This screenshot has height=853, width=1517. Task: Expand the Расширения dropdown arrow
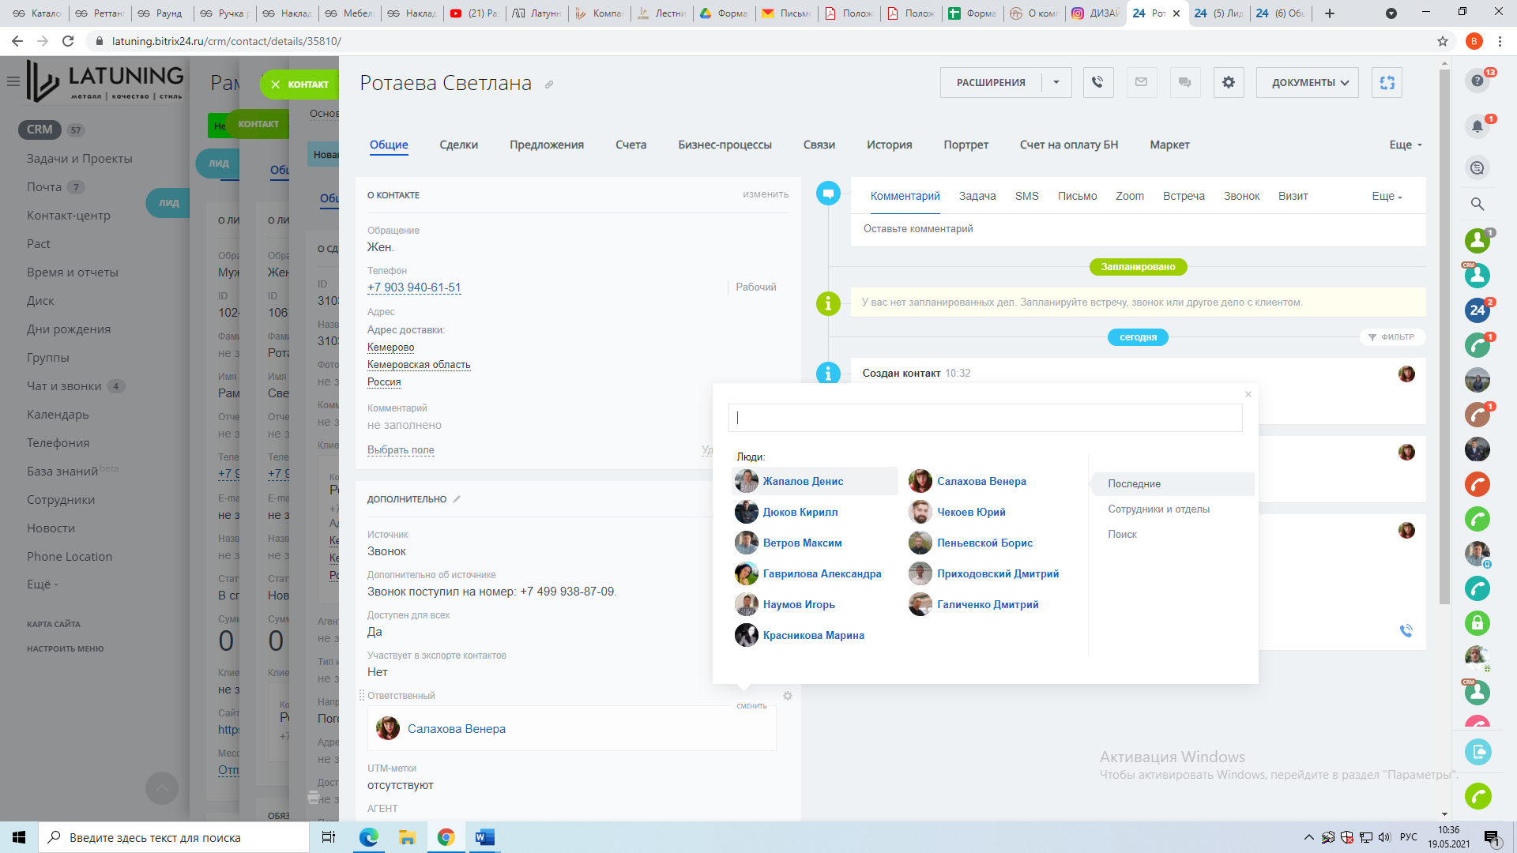click(x=1056, y=82)
